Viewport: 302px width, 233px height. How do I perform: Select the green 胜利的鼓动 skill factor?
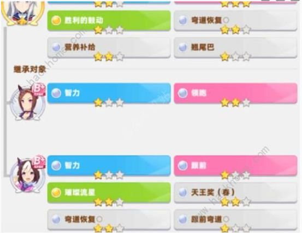(109, 21)
